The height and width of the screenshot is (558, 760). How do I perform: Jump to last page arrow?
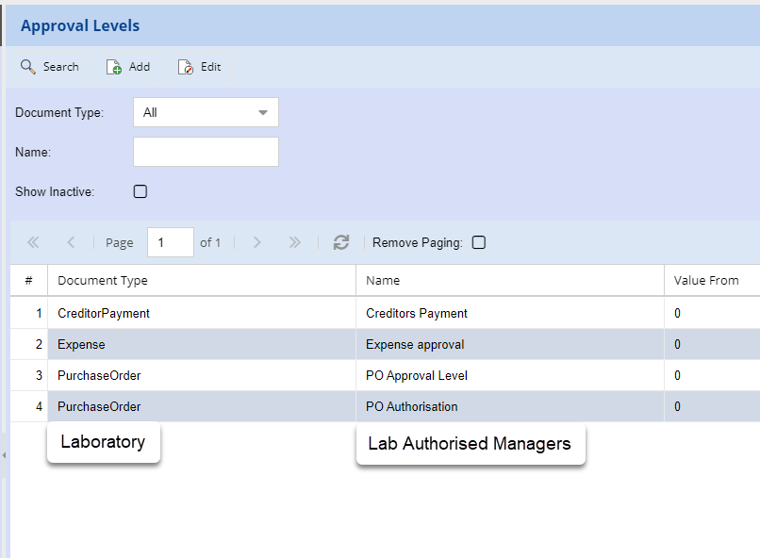tap(294, 242)
